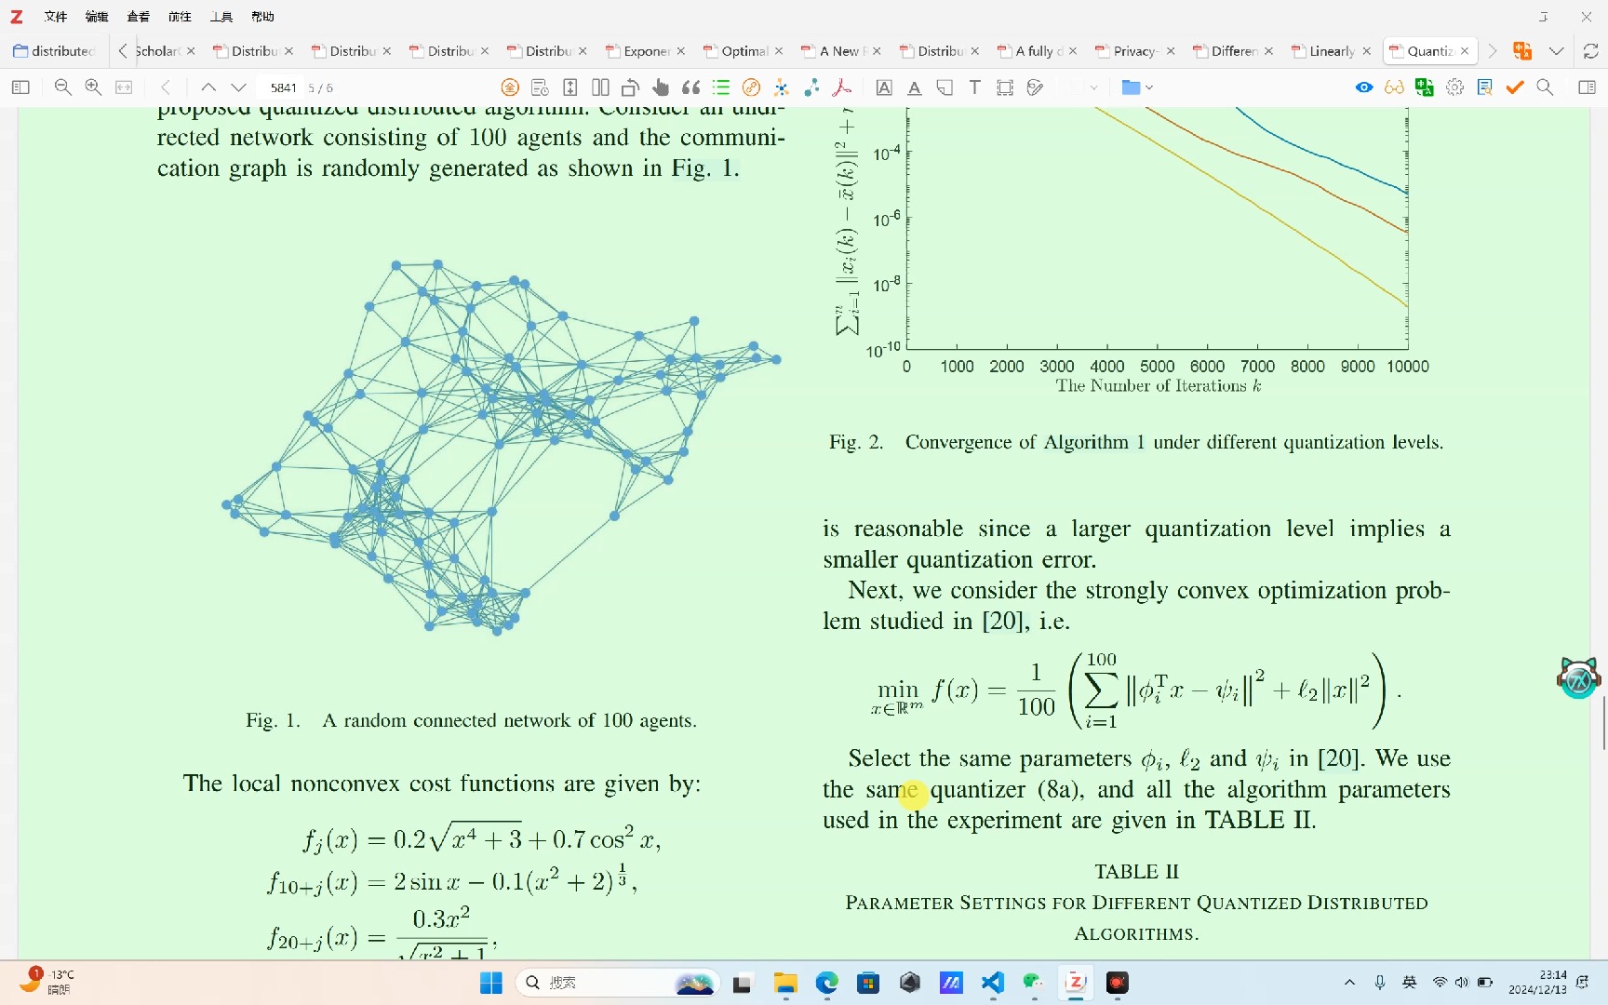
Task: Expand hidden system tray icons
Action: (1348, 982)
